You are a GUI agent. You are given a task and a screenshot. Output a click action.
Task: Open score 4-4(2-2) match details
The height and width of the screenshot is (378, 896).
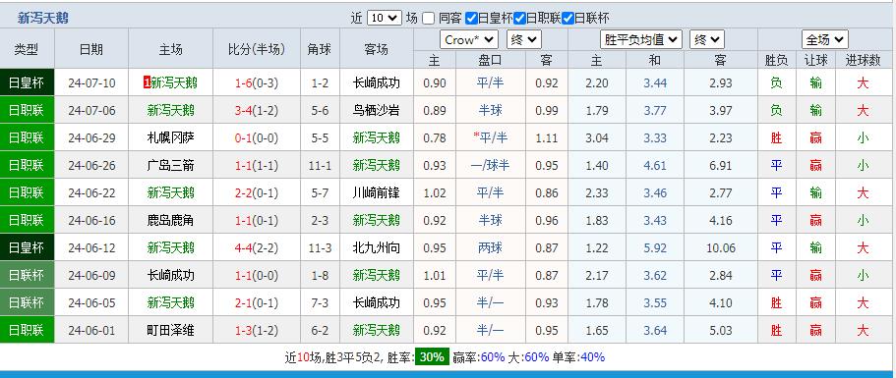coord(257,248)
